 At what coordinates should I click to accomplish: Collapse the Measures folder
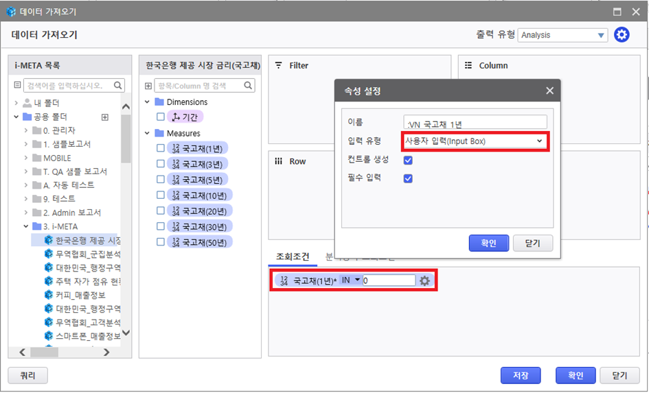(148, 133)
